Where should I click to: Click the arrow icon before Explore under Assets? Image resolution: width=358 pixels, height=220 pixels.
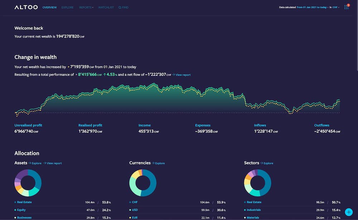(x=30, y=163)
